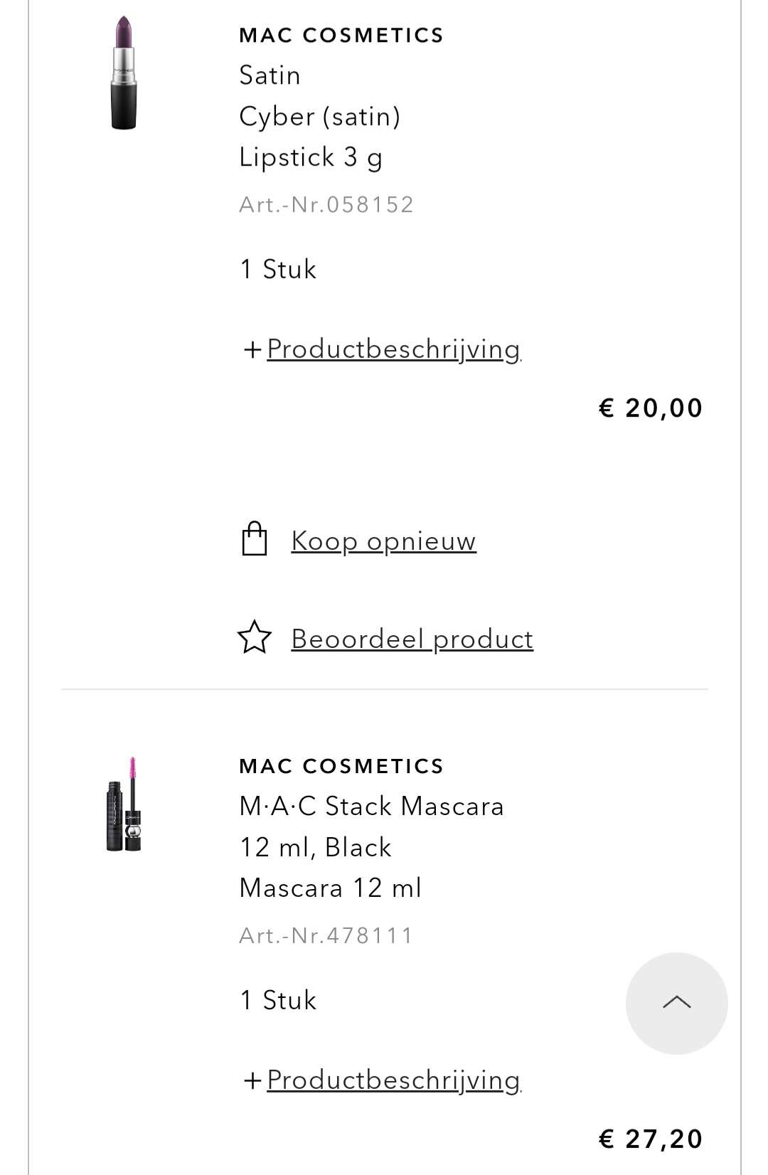Click the plus icon for mascara Productbeschrijving
The image size is (768, 1175).
pos(252,1081)
